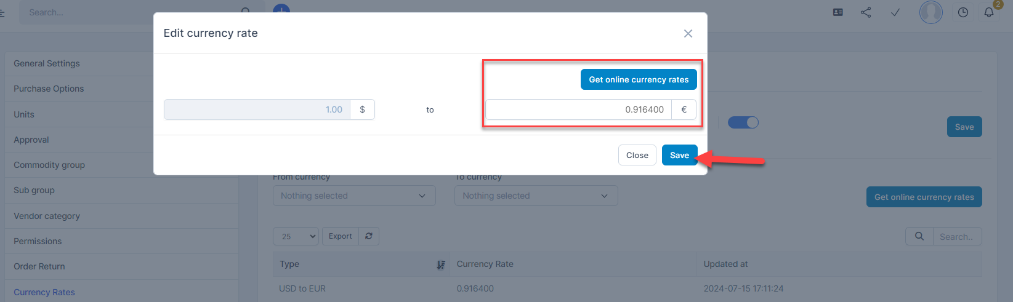The width and height of the screenshot is (1013, 302).
Task: Open the contact card icon in top bar
Action: (837, 12)
